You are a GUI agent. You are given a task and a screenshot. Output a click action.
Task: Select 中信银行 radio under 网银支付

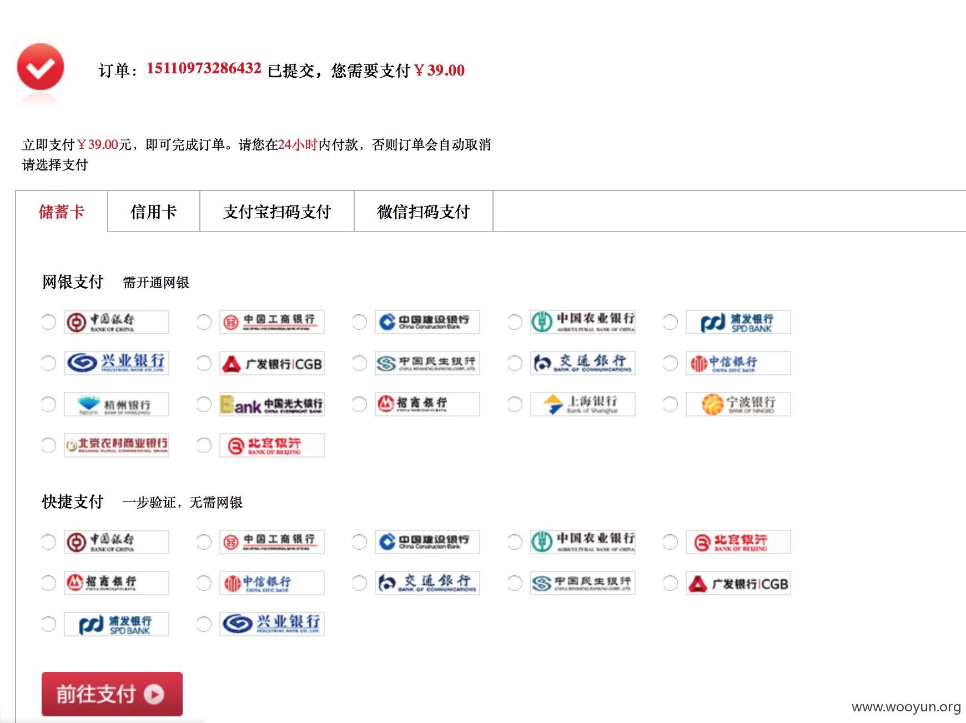(x=671, y=363)
